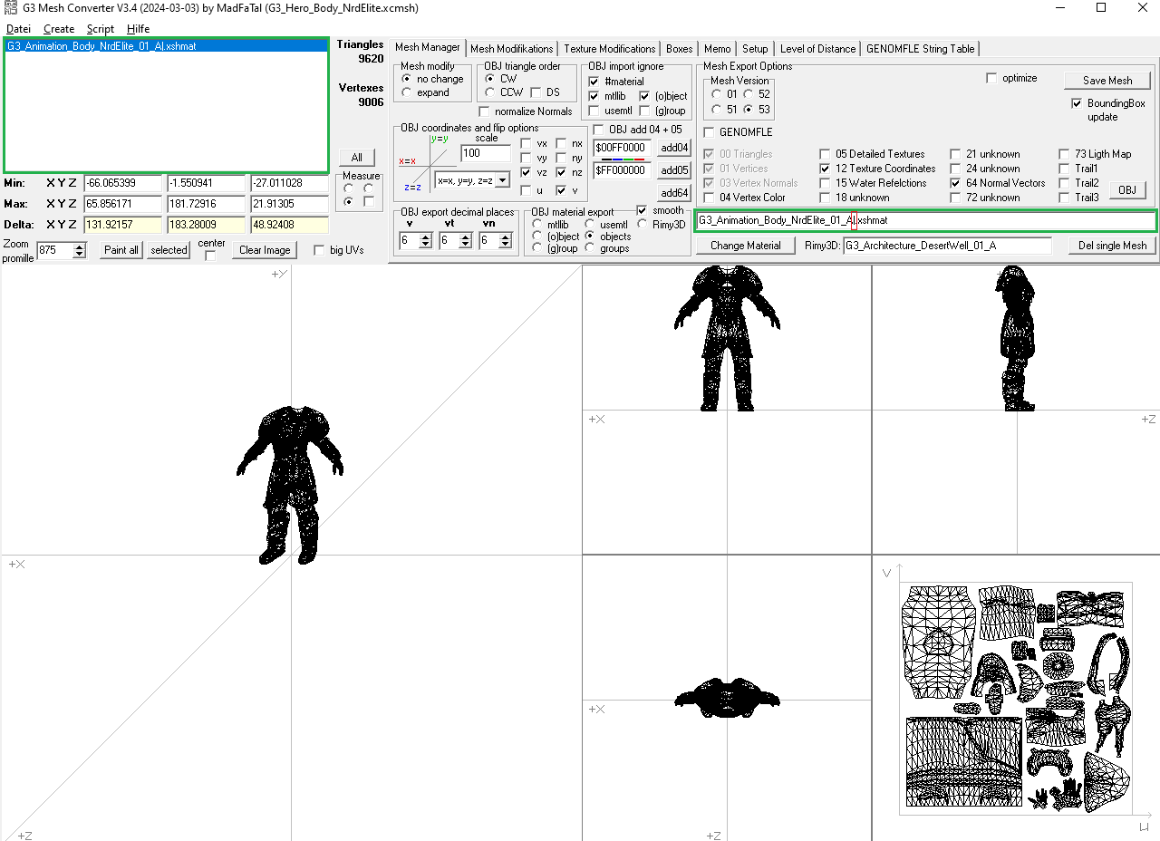1160x841 pixels.
Task: Select Mesh Version 52 radio button
Action: point(749,94)
